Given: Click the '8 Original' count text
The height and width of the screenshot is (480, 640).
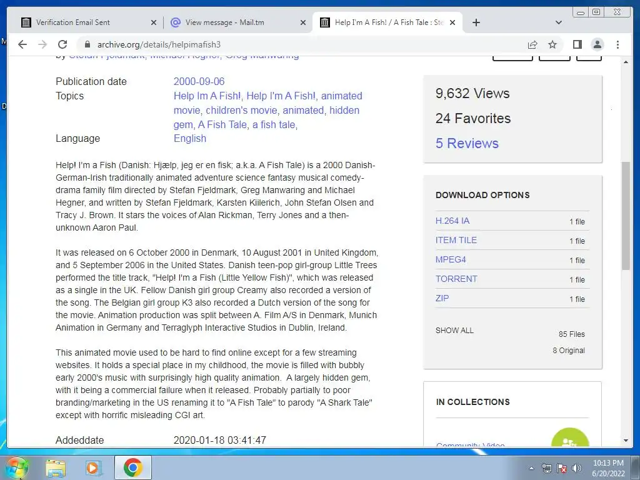Looking at the screenshot, I should [x=569, y=351].
